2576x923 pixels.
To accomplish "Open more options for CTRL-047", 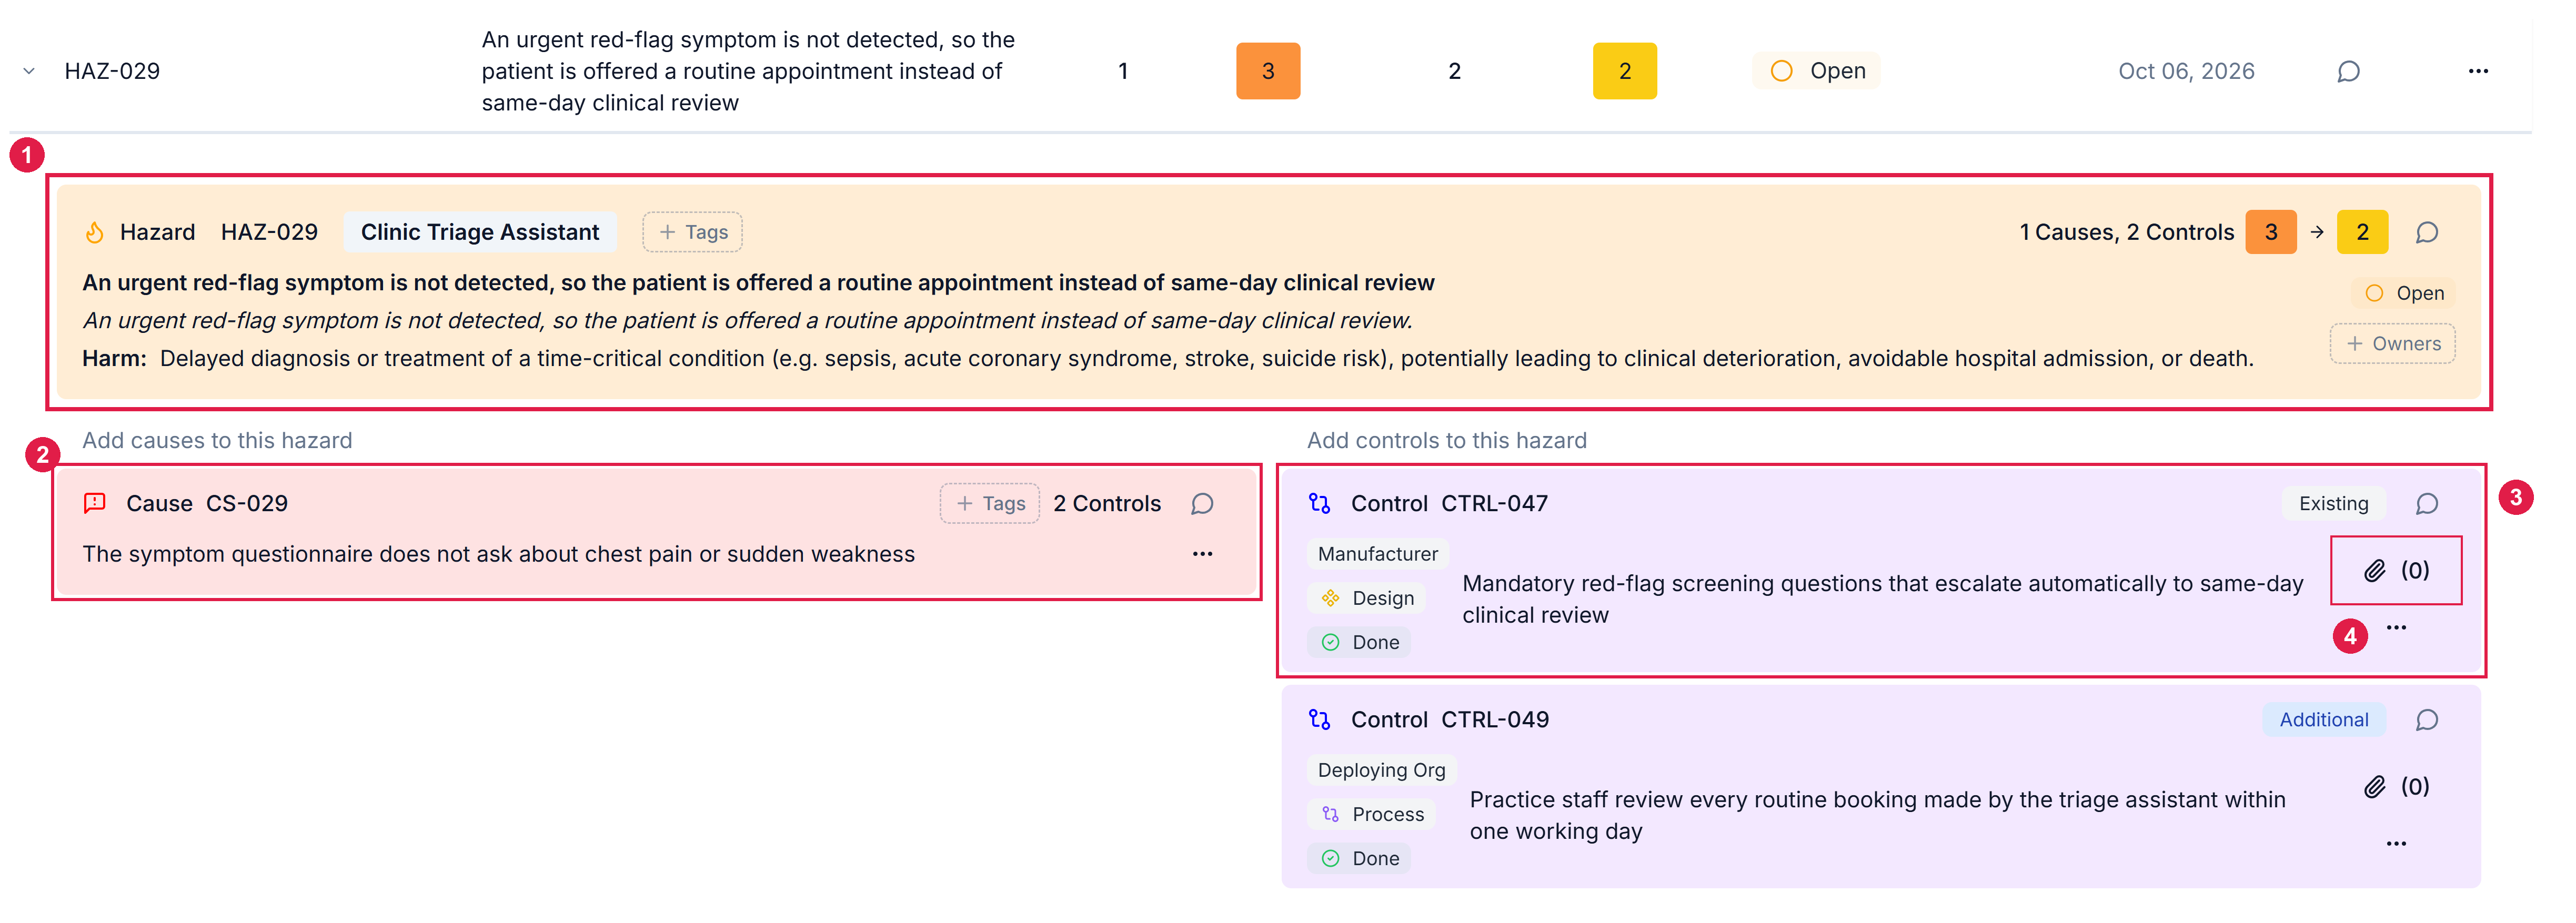I will (2395, 628).
